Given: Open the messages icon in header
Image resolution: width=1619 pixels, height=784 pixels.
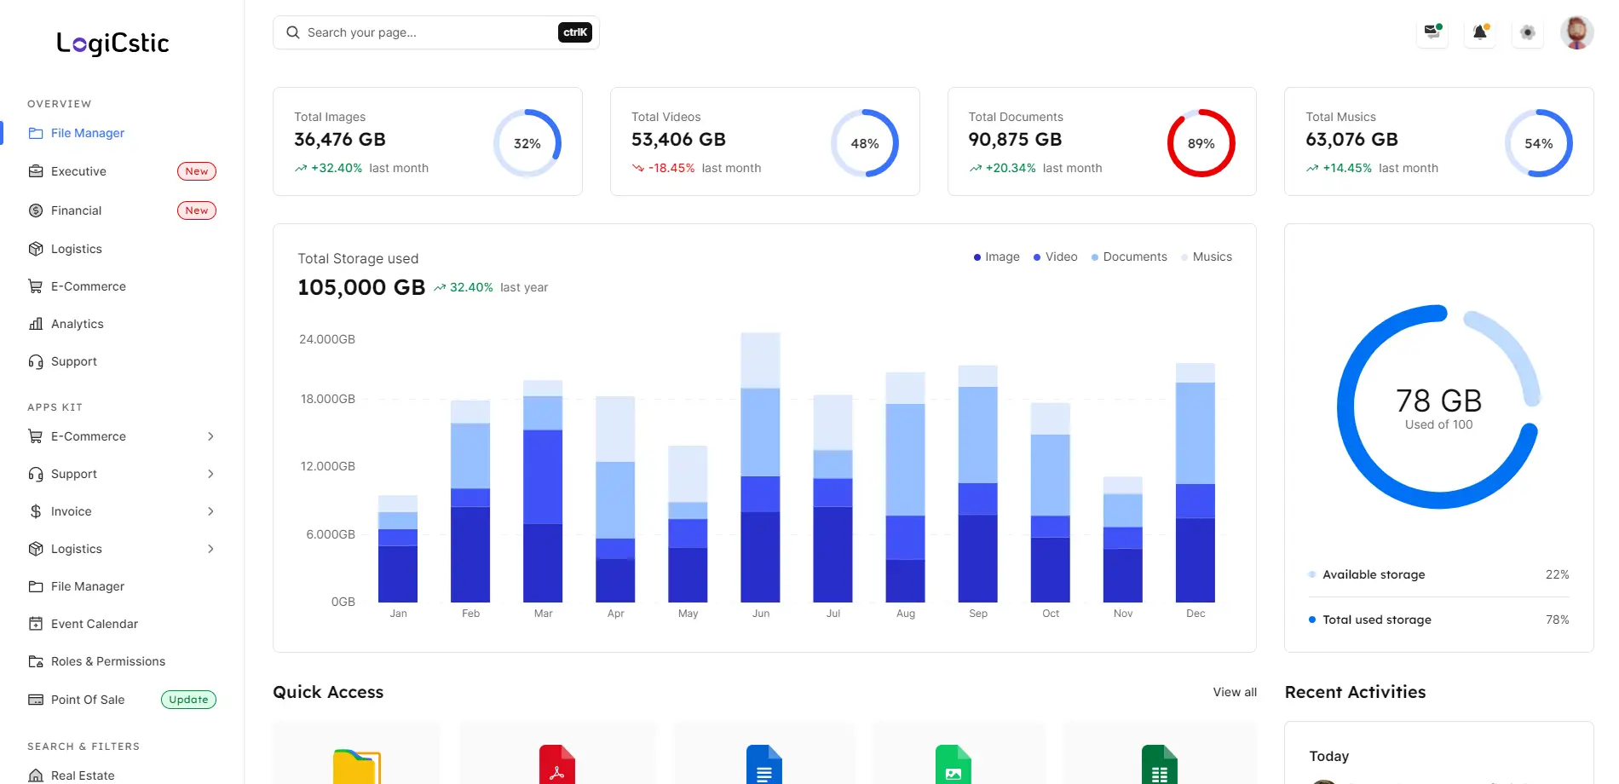Looking at the screenshot, I should point(1432,32).
